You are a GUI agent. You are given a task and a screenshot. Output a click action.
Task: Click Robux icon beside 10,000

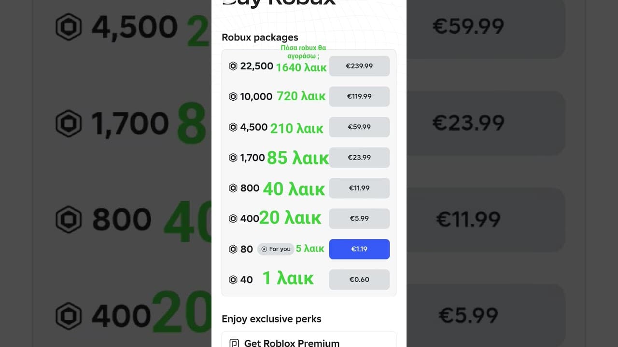233,96
